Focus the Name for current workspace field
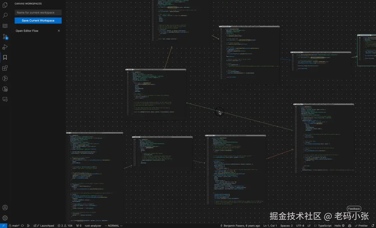 (38, 13)
